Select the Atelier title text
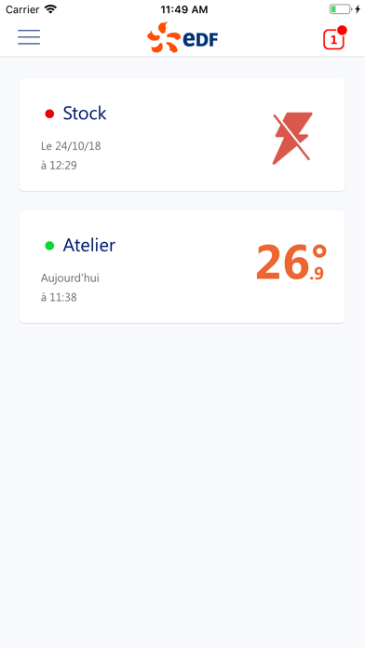This screenshot has width=365, height=648. click(88, 246)
